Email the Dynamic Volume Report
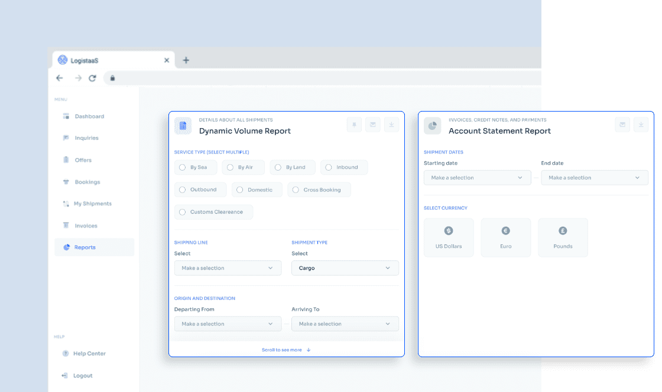This screenshot has height=392, width=662. (x=372, y=125)
